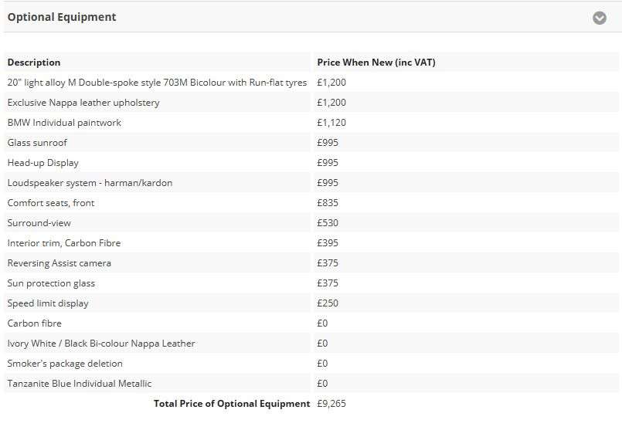Click BMW Individual paintwork entry

click(64, 123)
